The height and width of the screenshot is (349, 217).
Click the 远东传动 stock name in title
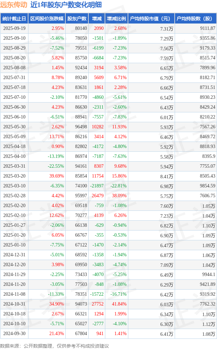click(14, 5)
